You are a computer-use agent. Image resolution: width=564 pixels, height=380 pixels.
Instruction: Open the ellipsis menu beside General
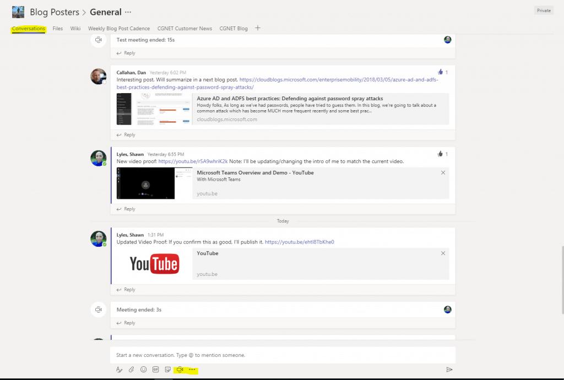[128, 12]
